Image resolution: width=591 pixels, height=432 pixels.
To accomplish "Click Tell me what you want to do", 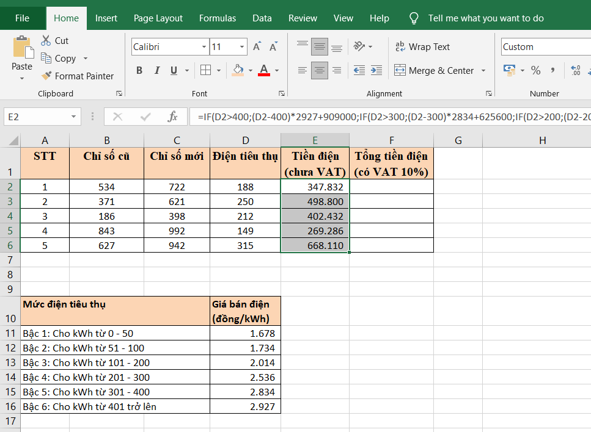I will tap(485, 18).
